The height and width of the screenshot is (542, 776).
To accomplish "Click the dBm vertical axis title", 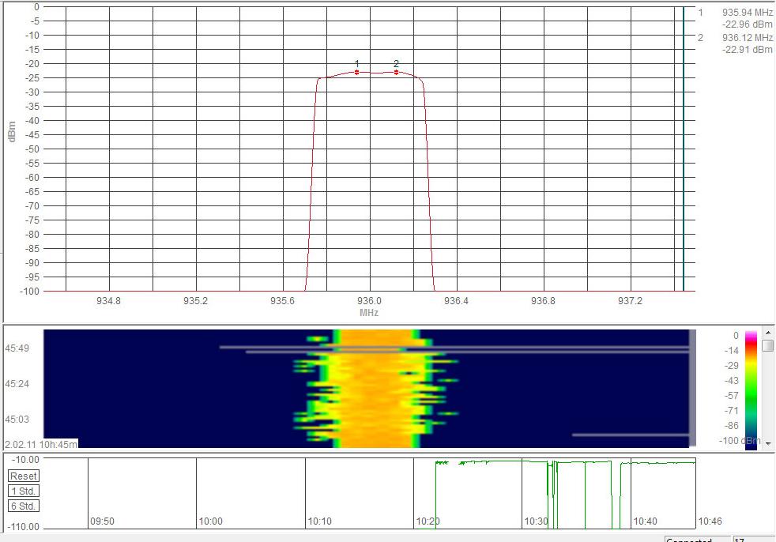I will (12, 132).
